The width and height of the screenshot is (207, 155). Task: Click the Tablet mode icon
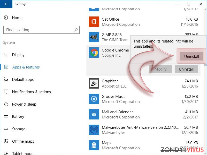pos(6,153)
